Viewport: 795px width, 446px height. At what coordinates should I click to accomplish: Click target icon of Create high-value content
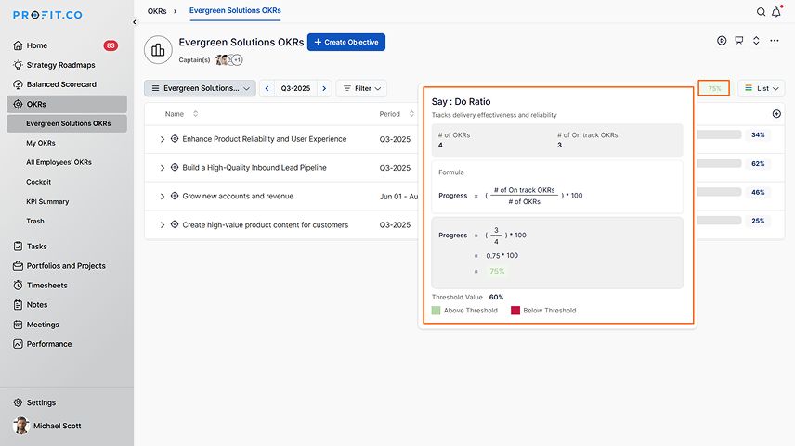point(175,224)
